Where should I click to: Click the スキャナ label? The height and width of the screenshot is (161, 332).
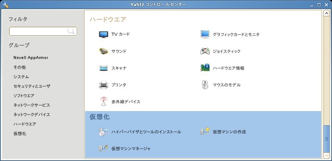pos(119,68)
